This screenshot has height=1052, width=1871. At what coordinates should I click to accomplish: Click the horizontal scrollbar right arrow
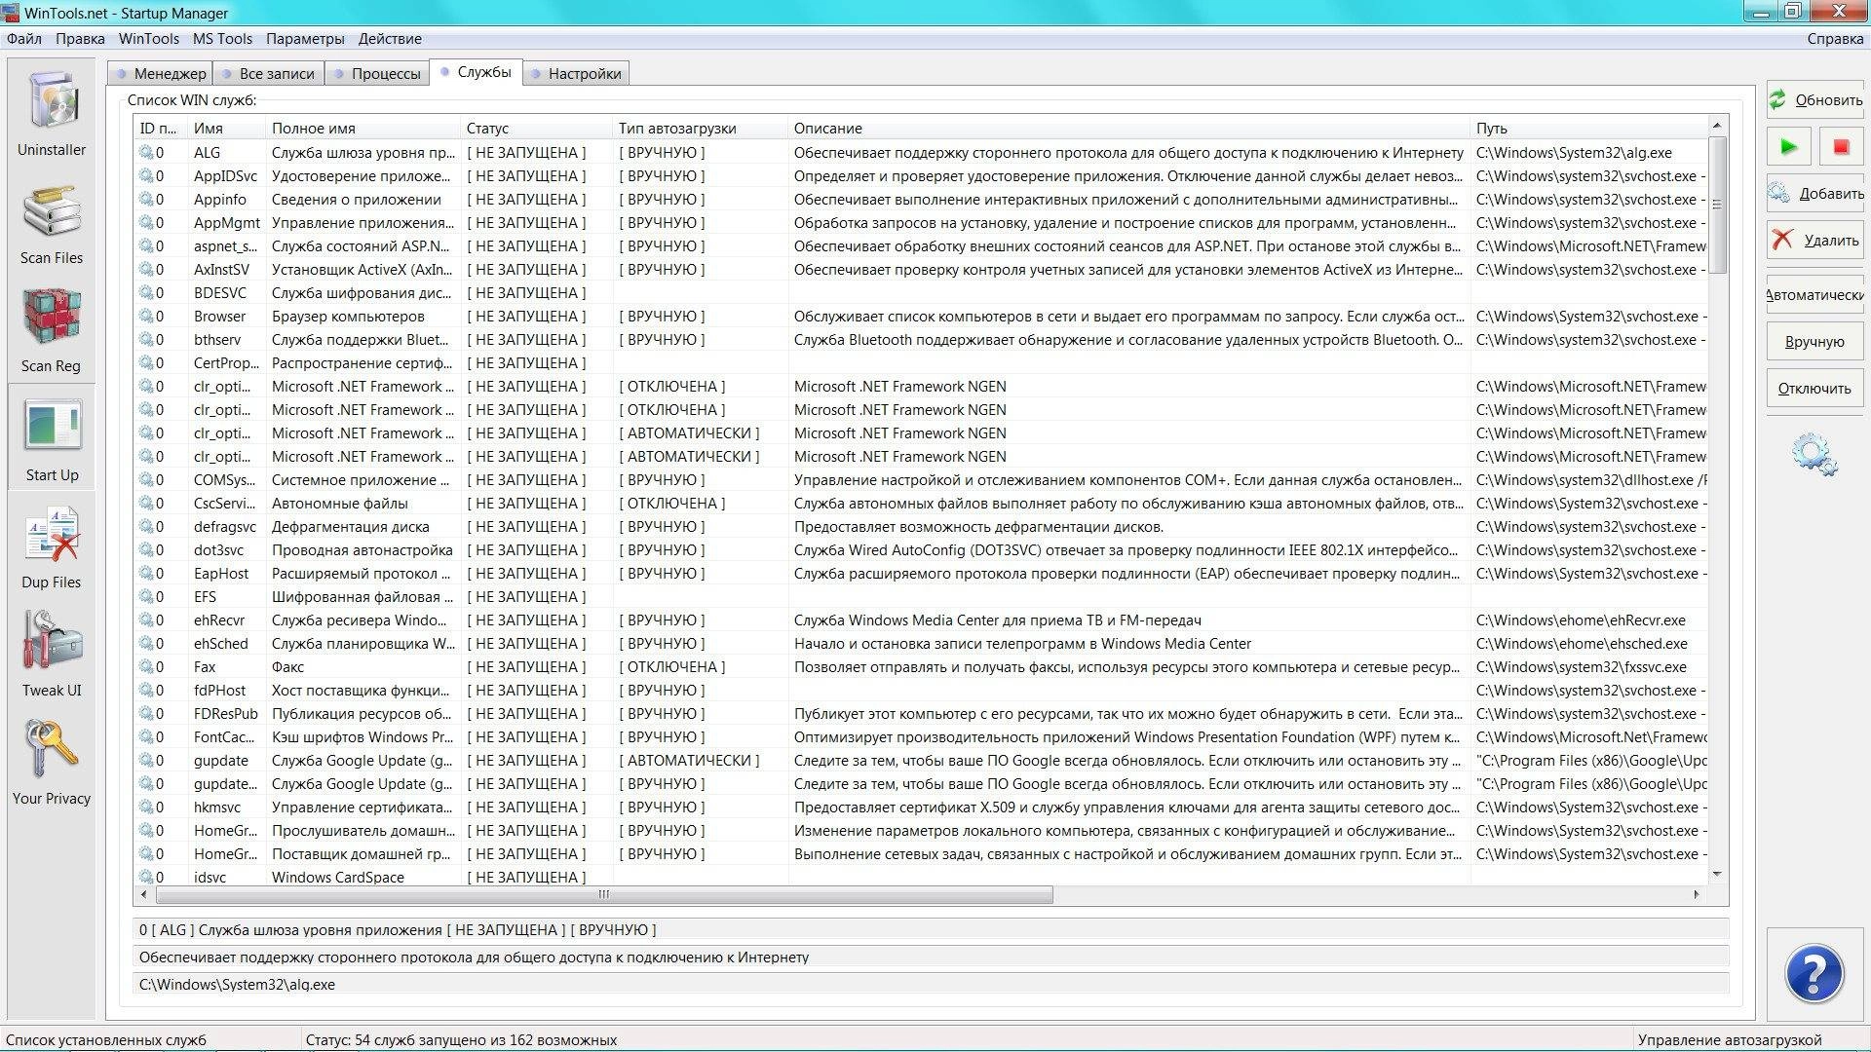tap(1697, 894)
